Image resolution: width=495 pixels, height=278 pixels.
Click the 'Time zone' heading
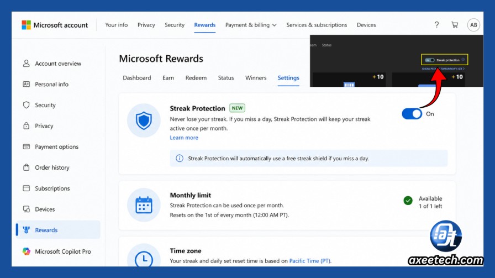[186, 251]
